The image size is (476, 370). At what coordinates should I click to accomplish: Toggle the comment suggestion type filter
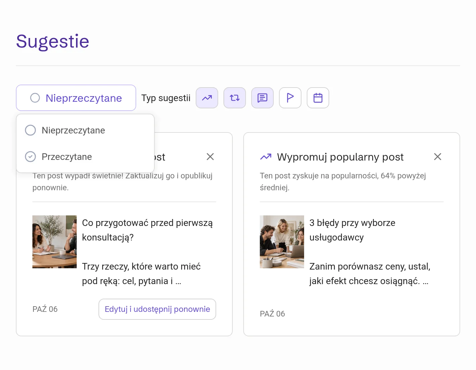[262, 98]
